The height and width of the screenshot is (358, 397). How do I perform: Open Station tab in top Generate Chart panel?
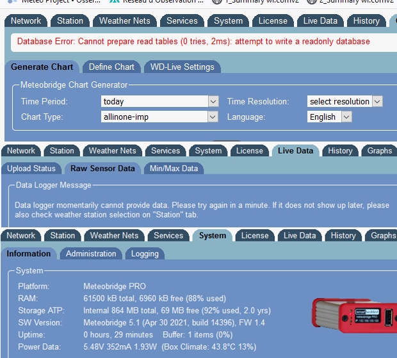point(70,20)
